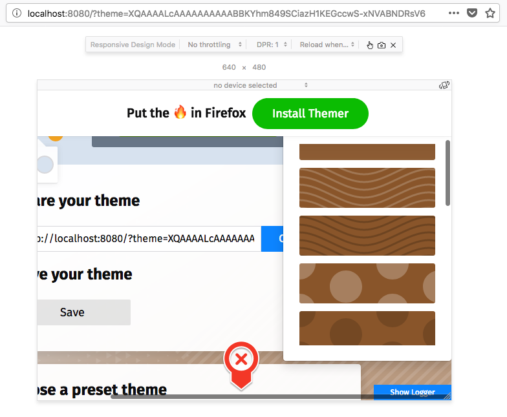Select the plain brown background swatch
The height and width of the screenshot is (417, 507).
367,152
